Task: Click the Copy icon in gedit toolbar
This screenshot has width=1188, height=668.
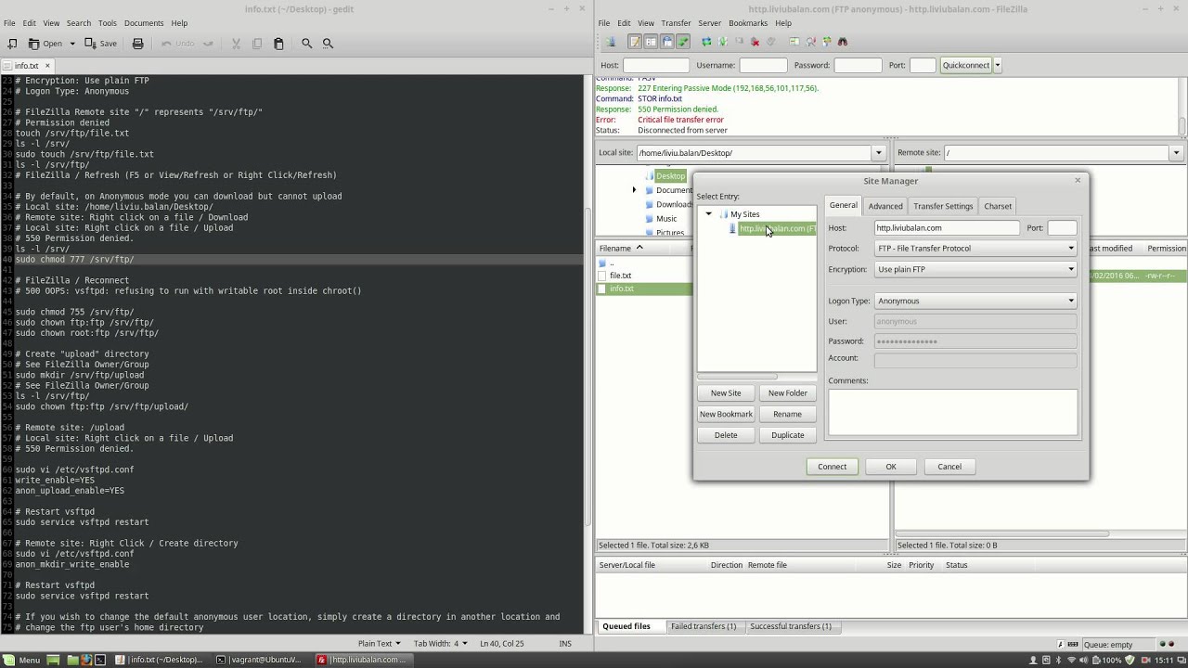Action: [x=257, y=44]
